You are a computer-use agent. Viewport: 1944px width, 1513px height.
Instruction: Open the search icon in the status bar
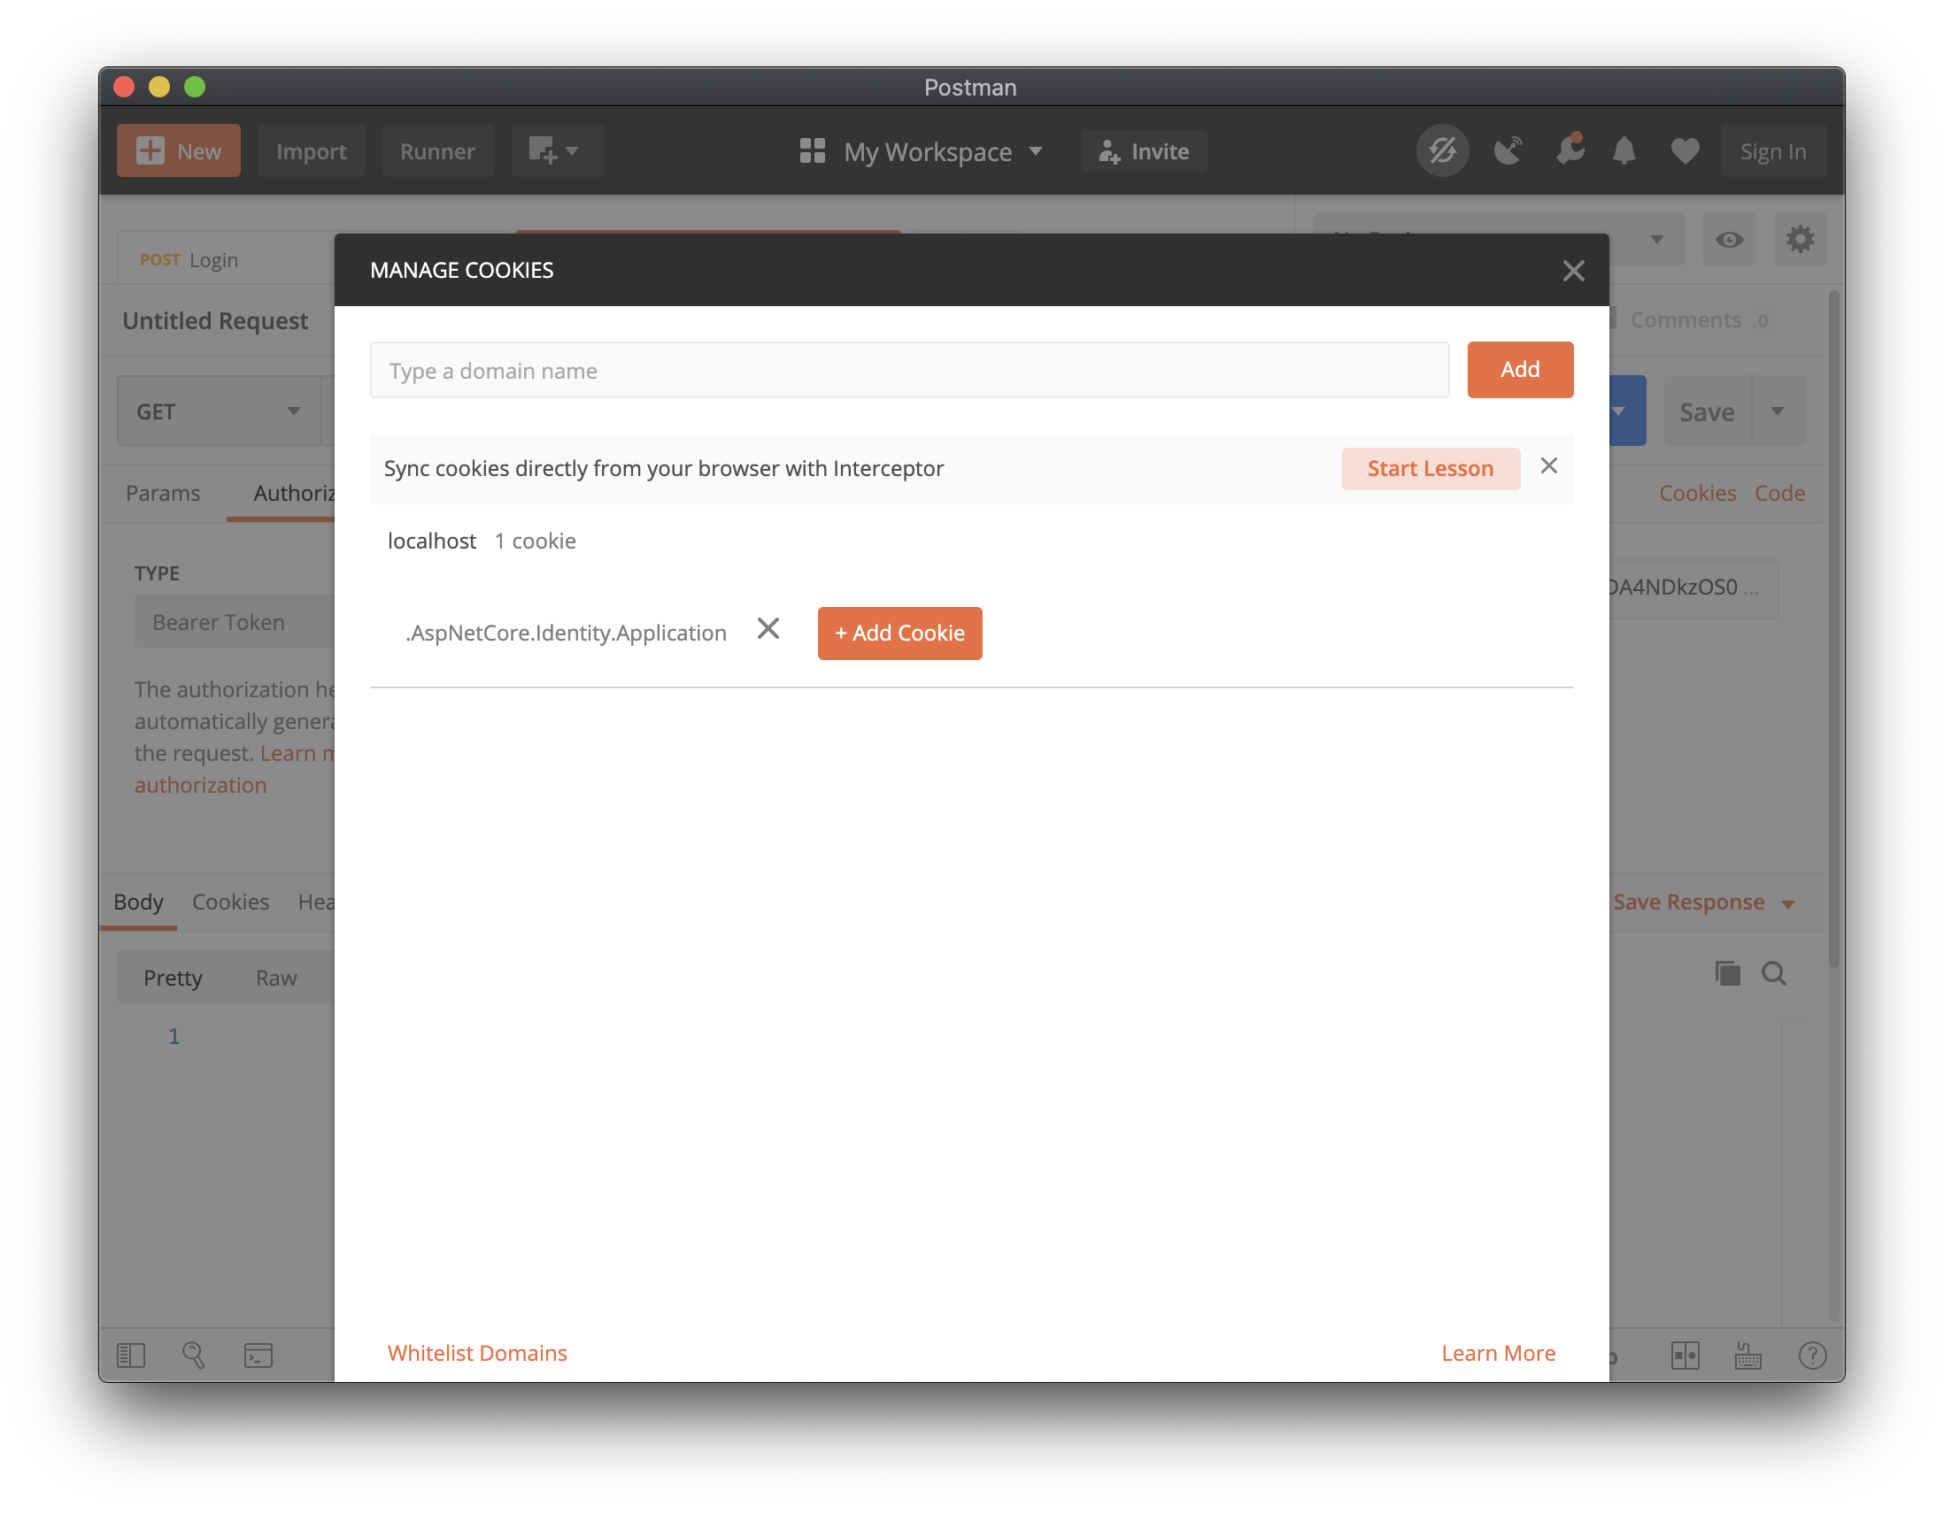(x=194, y=1355)
